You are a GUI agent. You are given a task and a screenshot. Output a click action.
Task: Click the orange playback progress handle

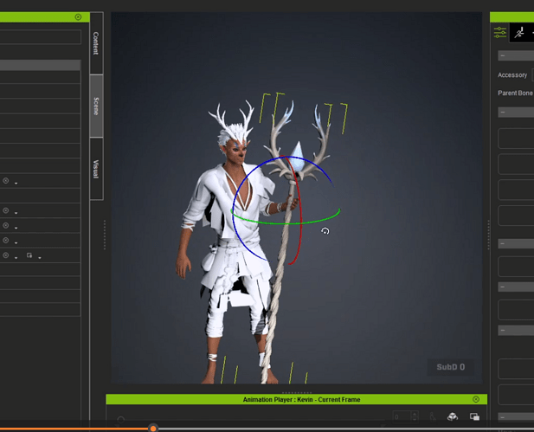coord(153,429)
